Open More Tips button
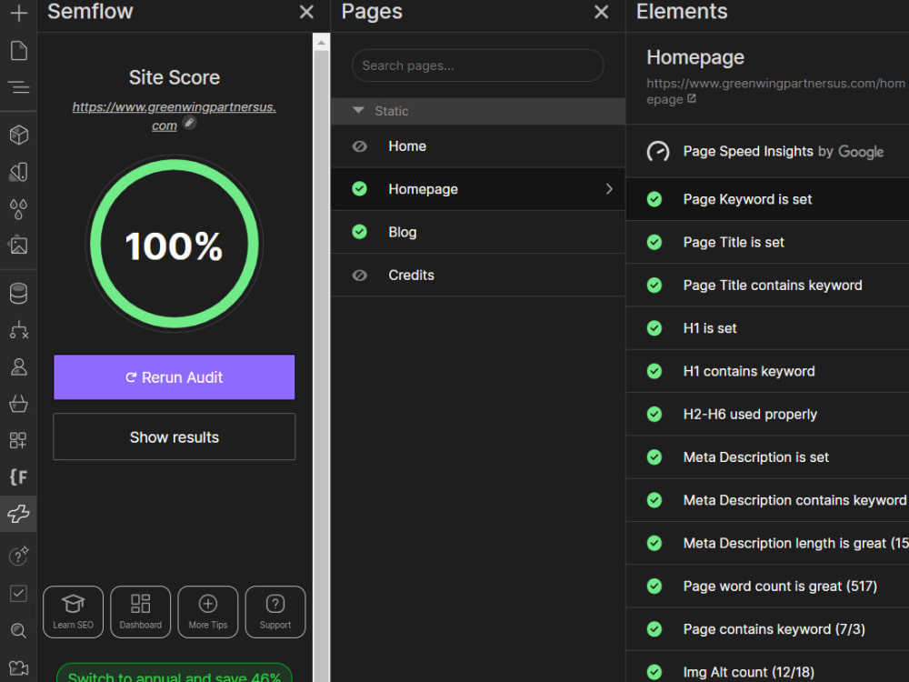The height and width of the screenshot is (682, 909). [x=207, y=612]
